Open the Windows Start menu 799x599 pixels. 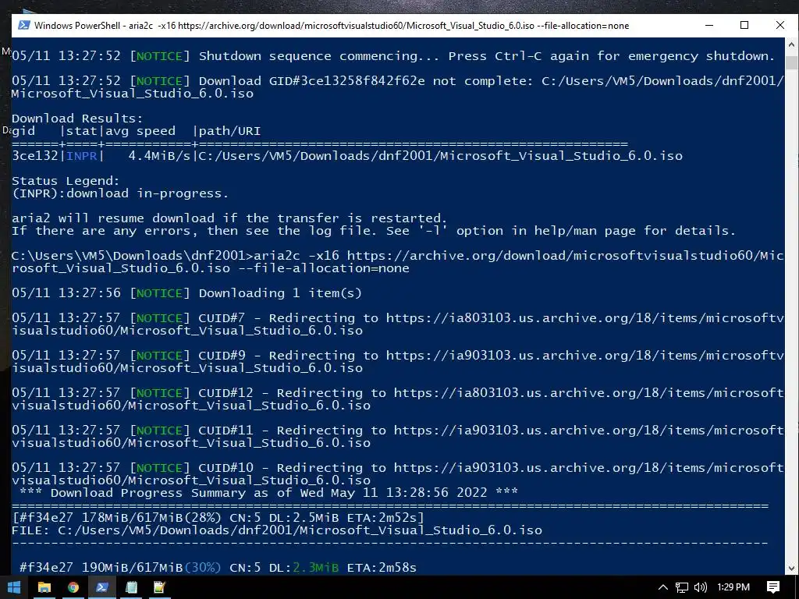click(x=14, y=587)
